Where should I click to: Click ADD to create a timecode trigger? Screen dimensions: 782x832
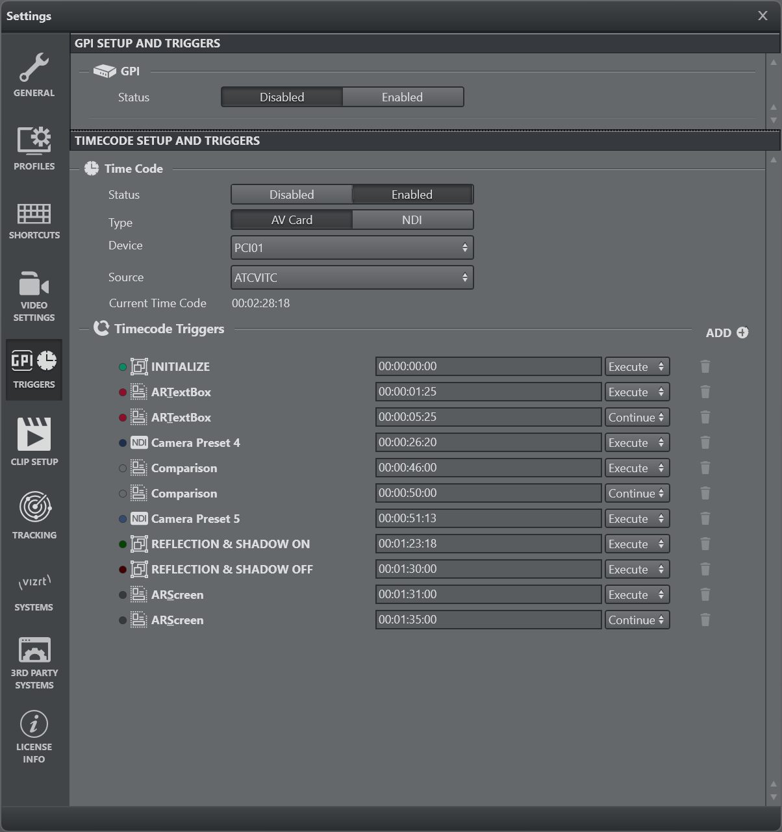pyautogui.click(x=727, y=333)
